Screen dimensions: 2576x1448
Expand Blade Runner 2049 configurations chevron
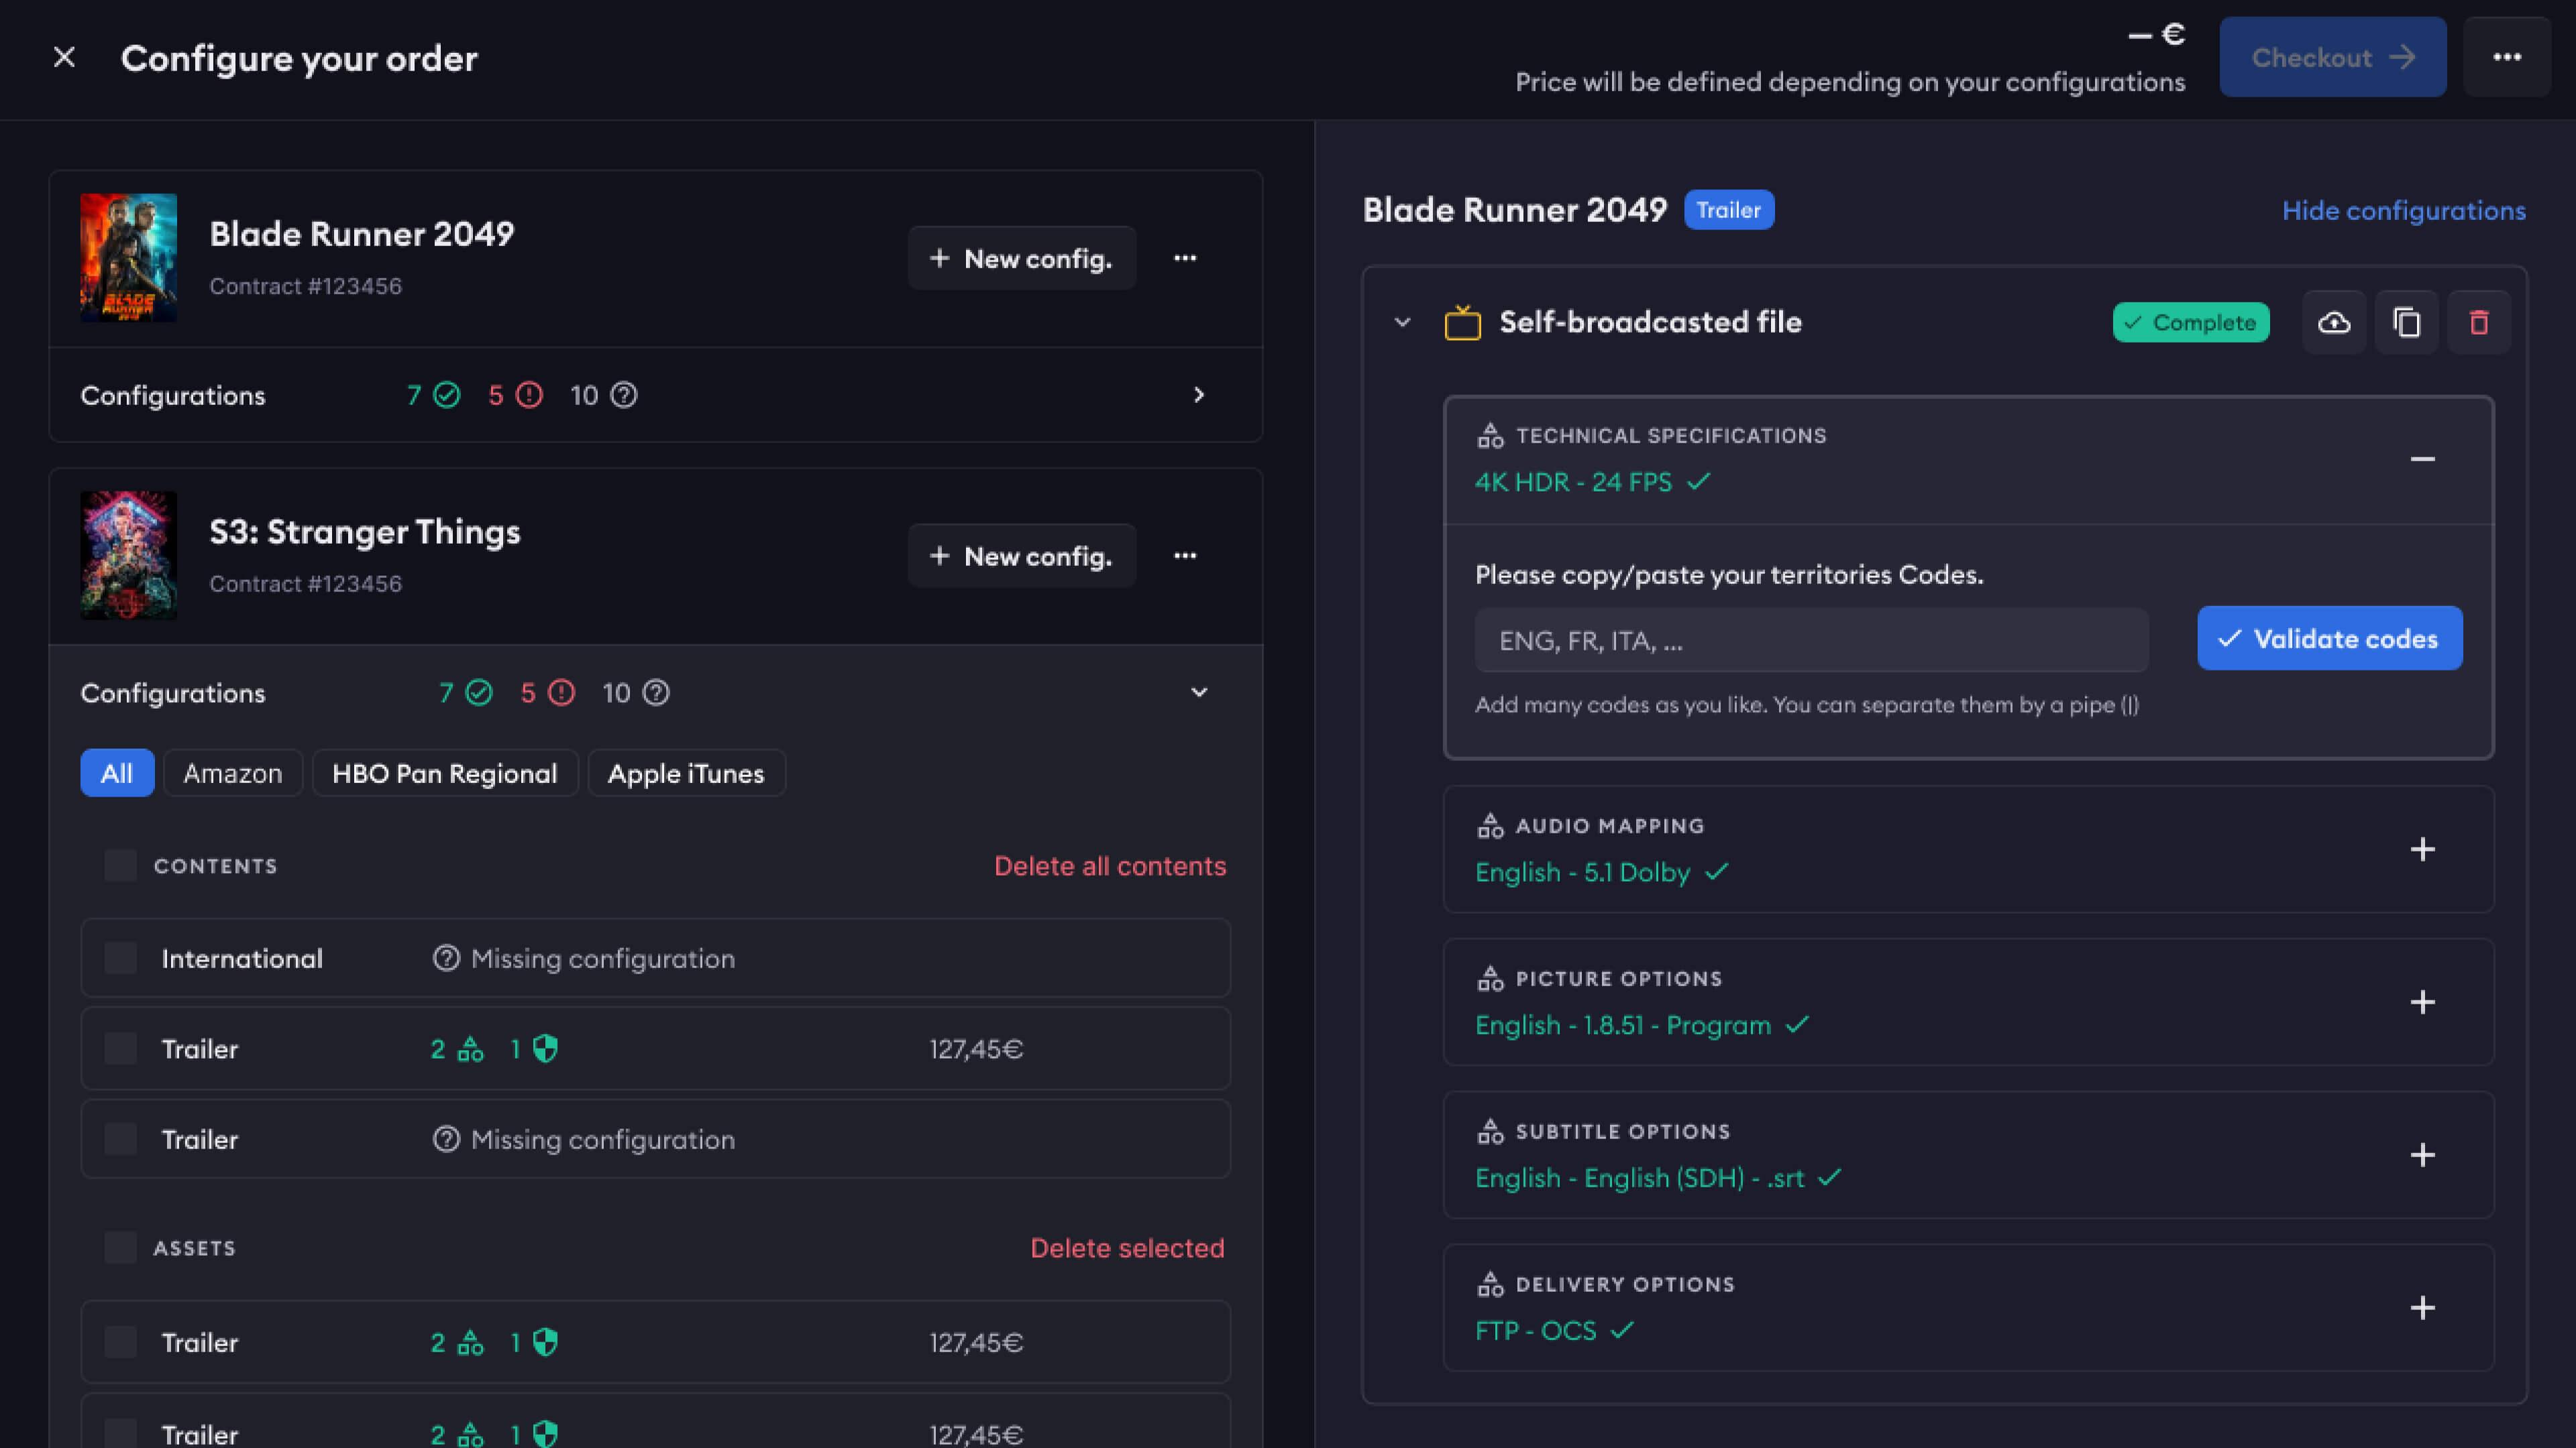click(x=1199, y=395)
